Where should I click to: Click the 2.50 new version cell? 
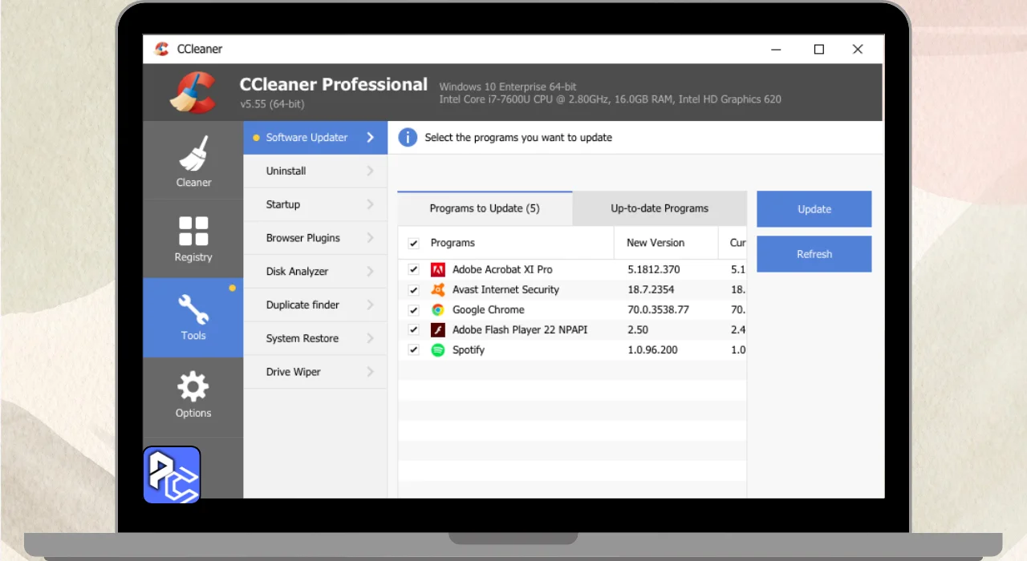pos(639,329)
